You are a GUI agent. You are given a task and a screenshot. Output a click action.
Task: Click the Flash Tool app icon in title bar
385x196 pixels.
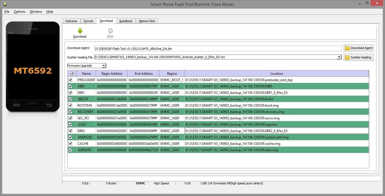pos(5,4)
